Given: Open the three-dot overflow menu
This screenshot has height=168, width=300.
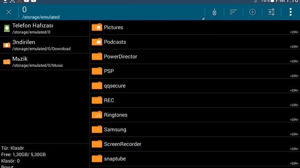Looking at the screenshot, I should pos(291,12).
